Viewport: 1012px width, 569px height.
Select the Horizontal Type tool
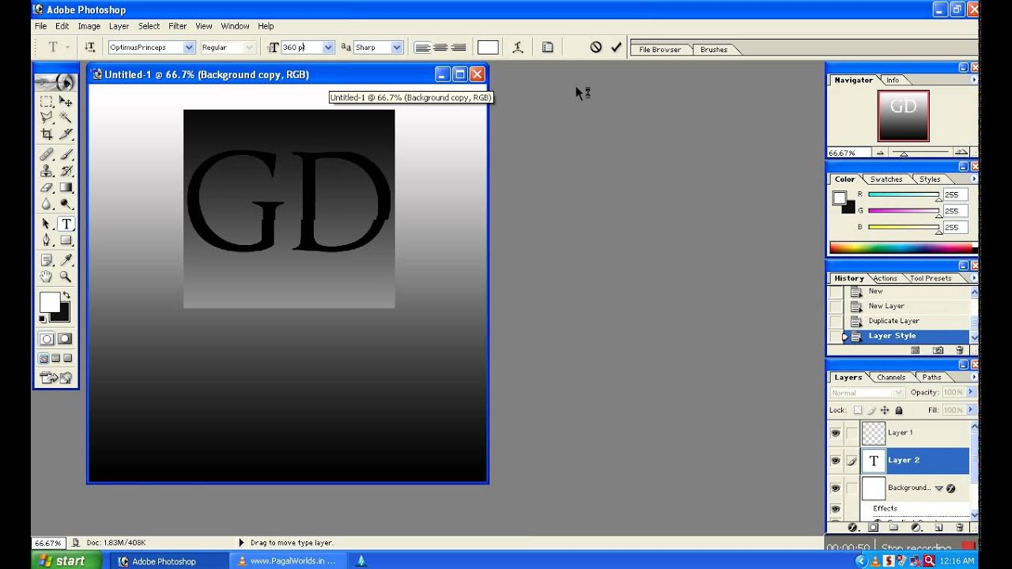tap(66, 224)
